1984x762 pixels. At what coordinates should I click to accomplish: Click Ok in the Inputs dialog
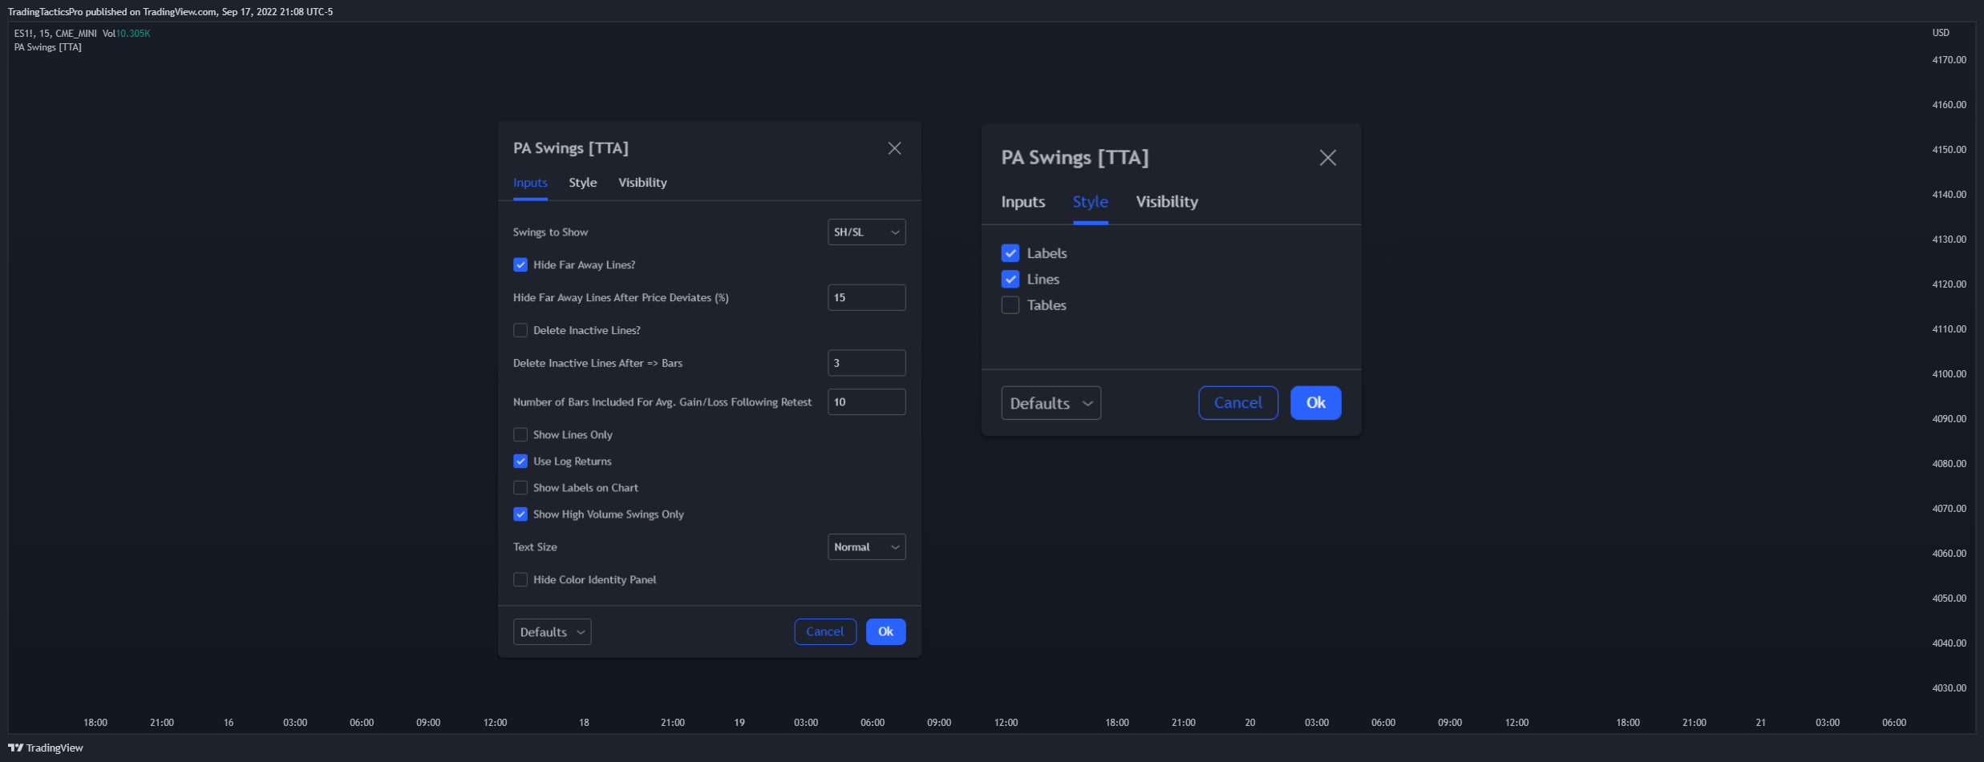[x=886, y=631]
